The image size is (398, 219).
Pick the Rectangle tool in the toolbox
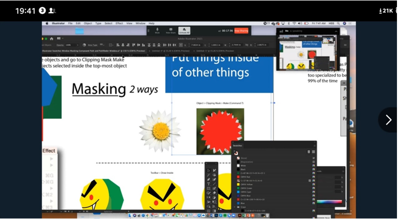(209, 189)
